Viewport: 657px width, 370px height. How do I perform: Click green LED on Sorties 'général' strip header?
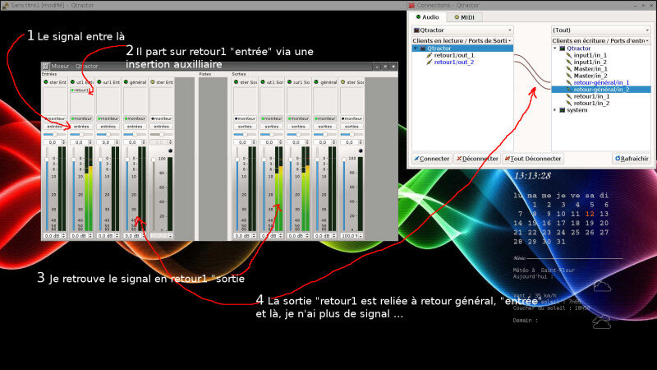coord(316,82)
